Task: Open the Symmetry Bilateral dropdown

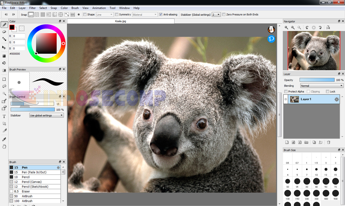Action: click(145, 14)
